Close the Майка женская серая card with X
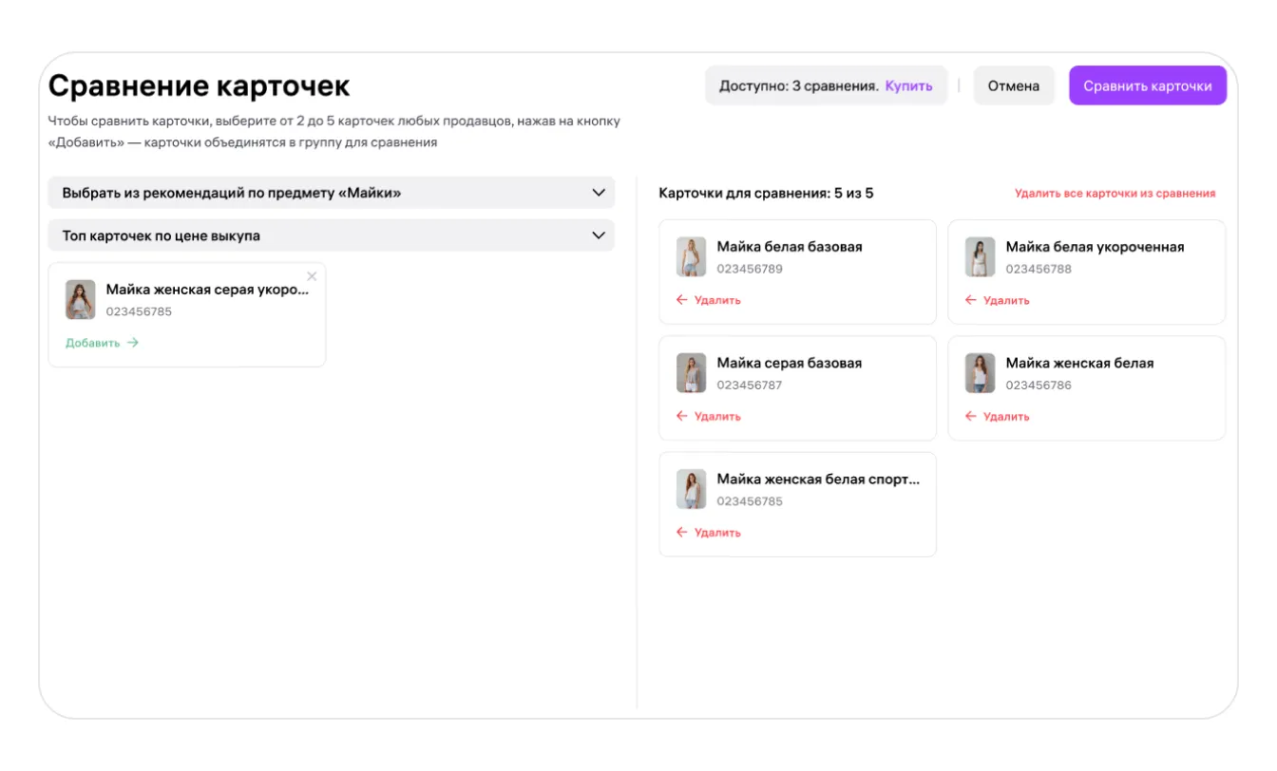 [x=312, y=276]
